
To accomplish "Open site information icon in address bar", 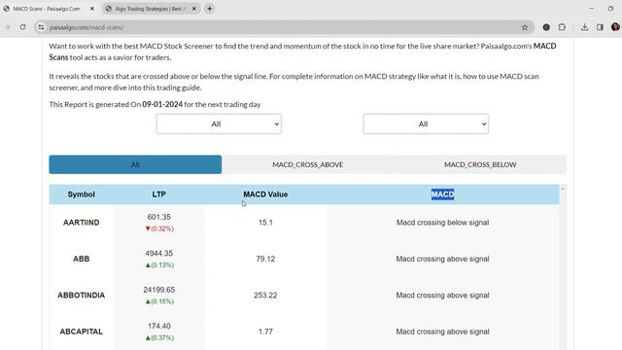I will [41, 27].
